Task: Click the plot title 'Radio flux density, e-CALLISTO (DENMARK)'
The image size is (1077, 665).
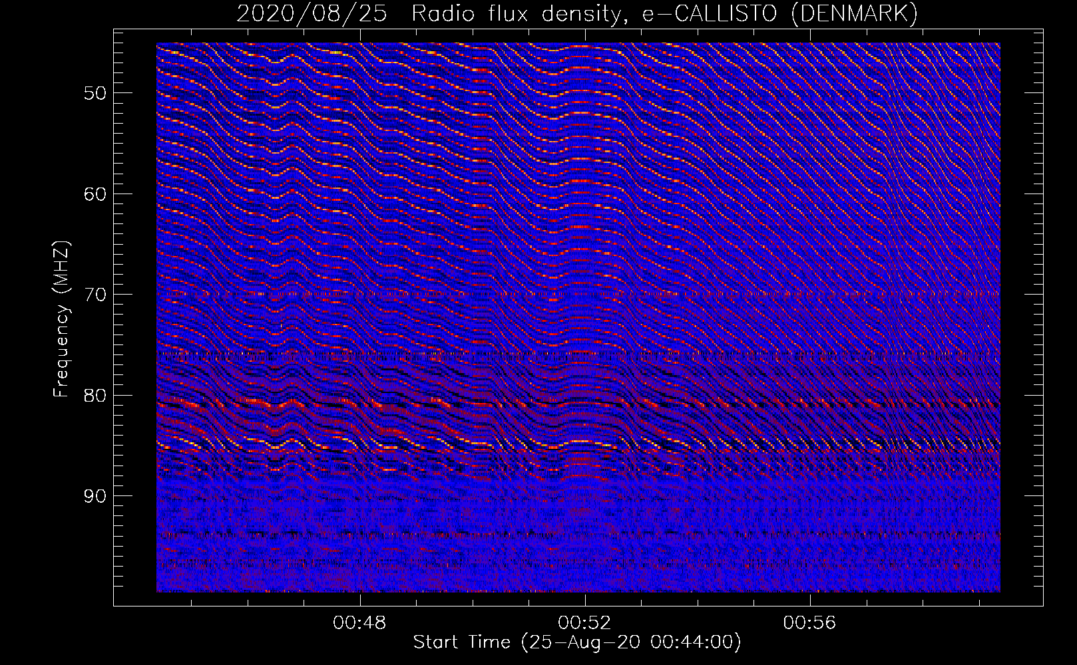Action: [x=665, y=13]
